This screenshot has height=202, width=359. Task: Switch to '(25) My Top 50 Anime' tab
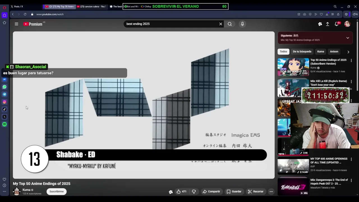click(60, 6)
